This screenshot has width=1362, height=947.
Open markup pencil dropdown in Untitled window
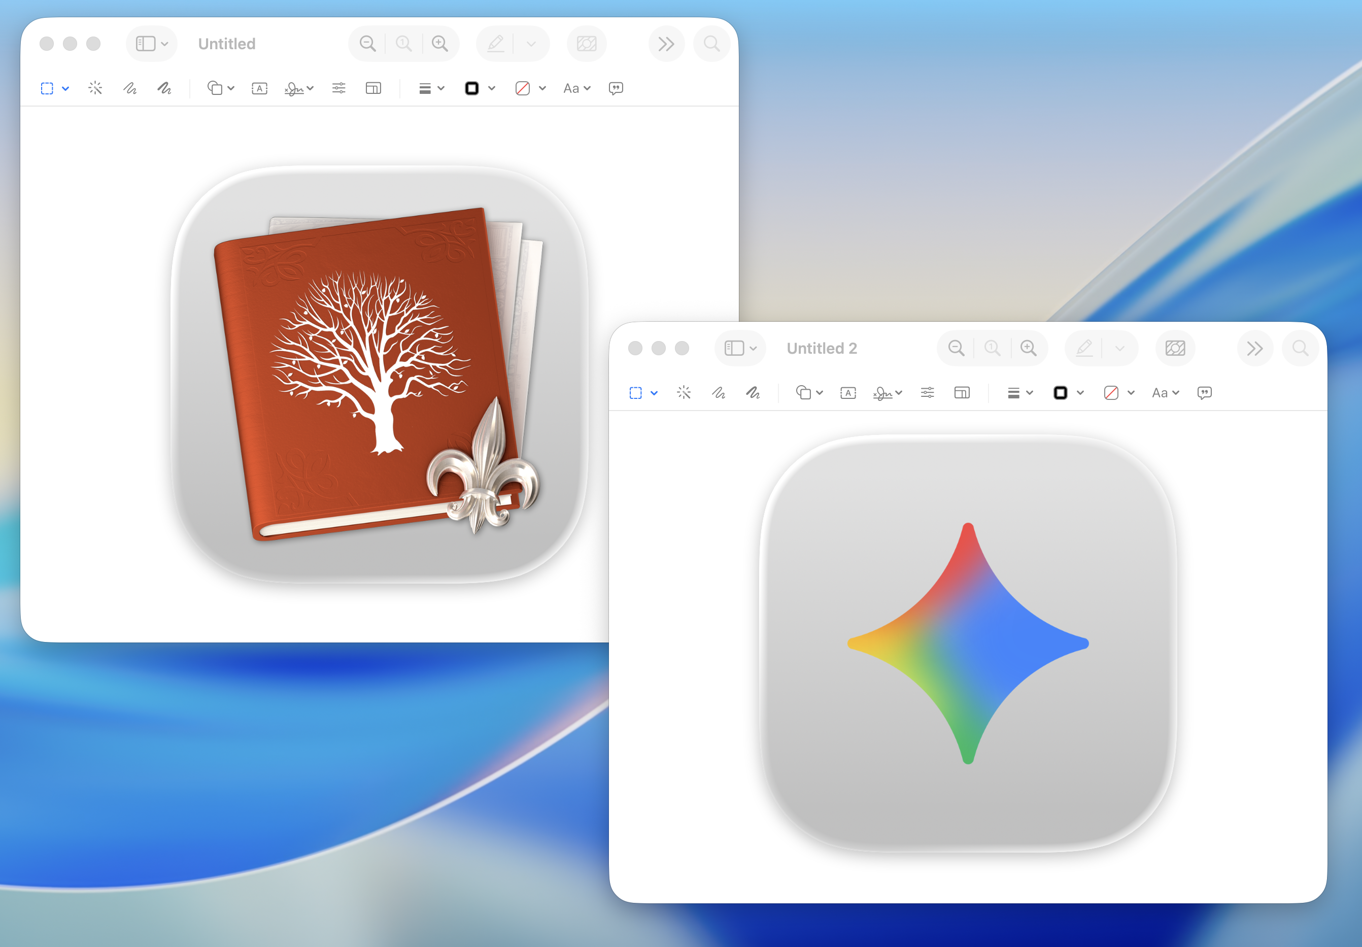click(x=531, y=43)
